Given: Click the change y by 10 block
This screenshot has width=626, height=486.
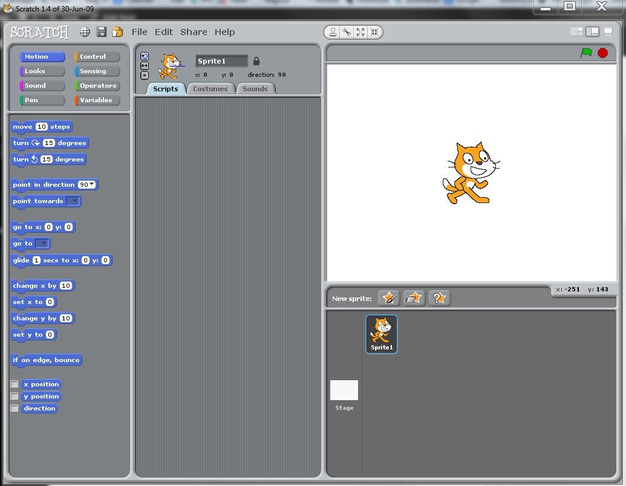Looking at the screenshot, I should (x=42, y=319).
